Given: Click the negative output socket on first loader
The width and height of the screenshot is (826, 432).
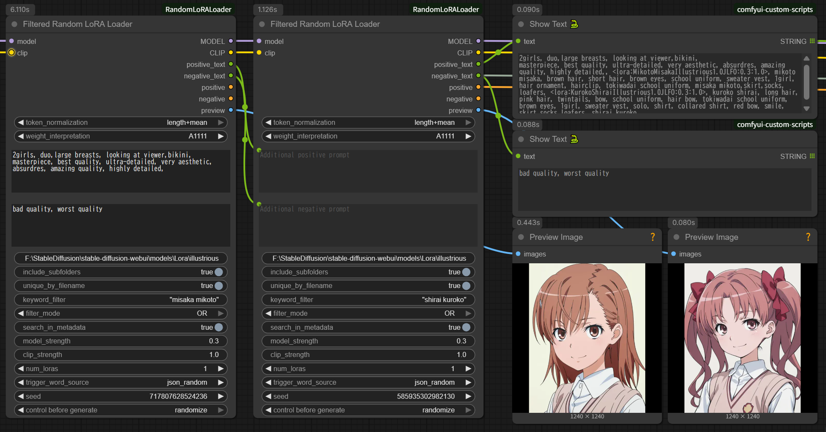Looking at the screenshot, I should pos(231,98).
